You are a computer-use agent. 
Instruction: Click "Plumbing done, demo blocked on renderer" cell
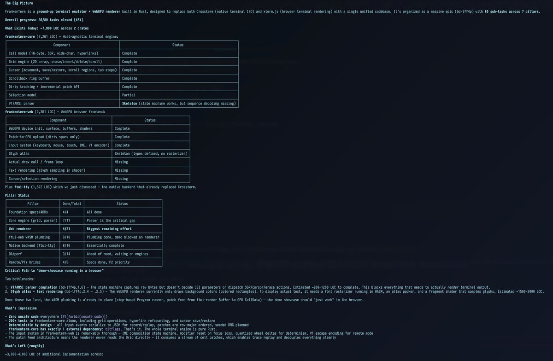[x=123, y=237]
